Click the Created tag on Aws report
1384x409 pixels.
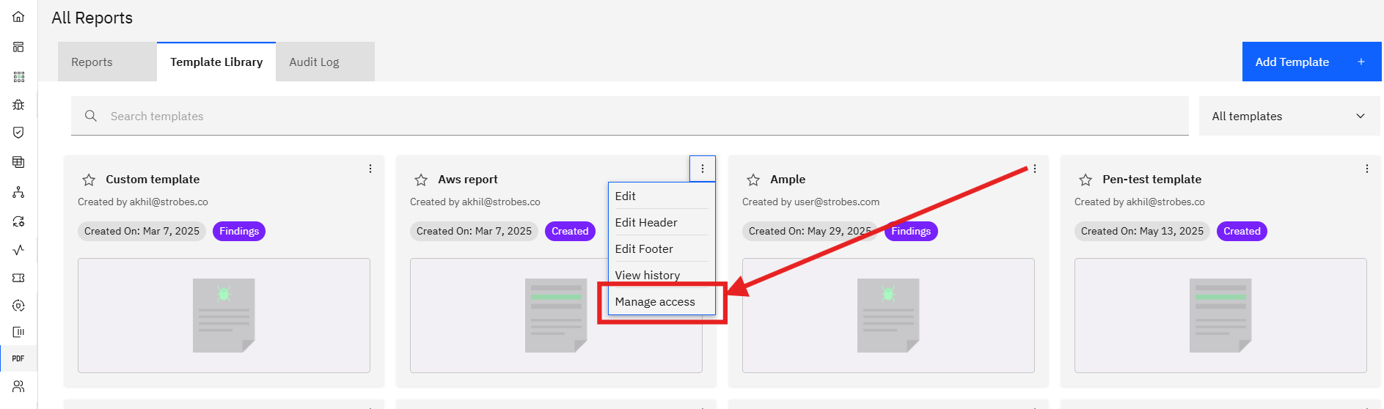point(570,231)
